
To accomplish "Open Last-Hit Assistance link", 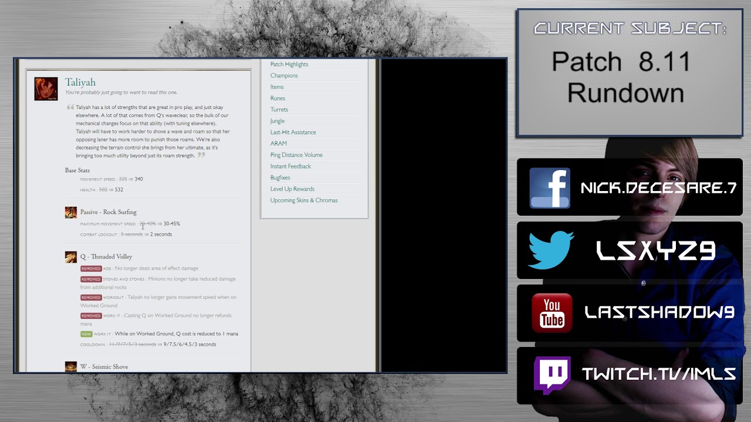I will [293, 132].
